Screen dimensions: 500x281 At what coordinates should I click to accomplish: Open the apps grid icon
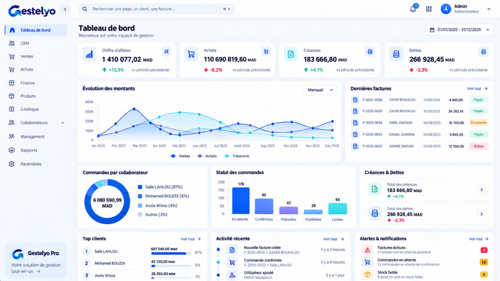[429, 9]
